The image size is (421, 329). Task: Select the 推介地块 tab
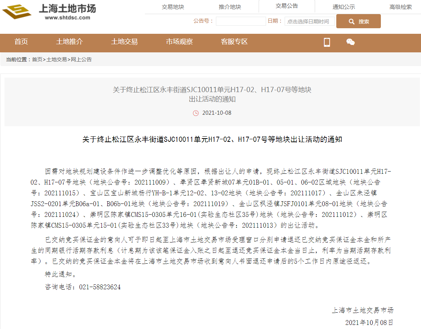click(x=230, y=6)
